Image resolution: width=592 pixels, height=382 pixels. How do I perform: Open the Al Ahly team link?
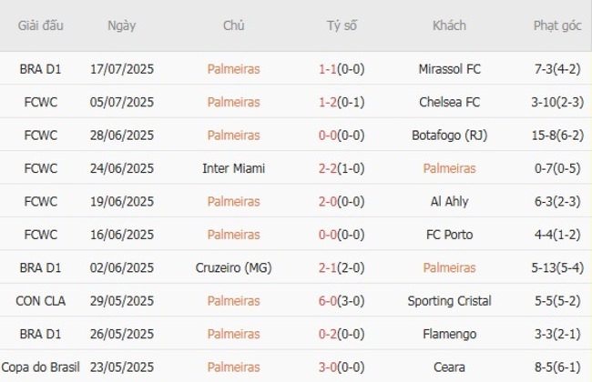449,201
